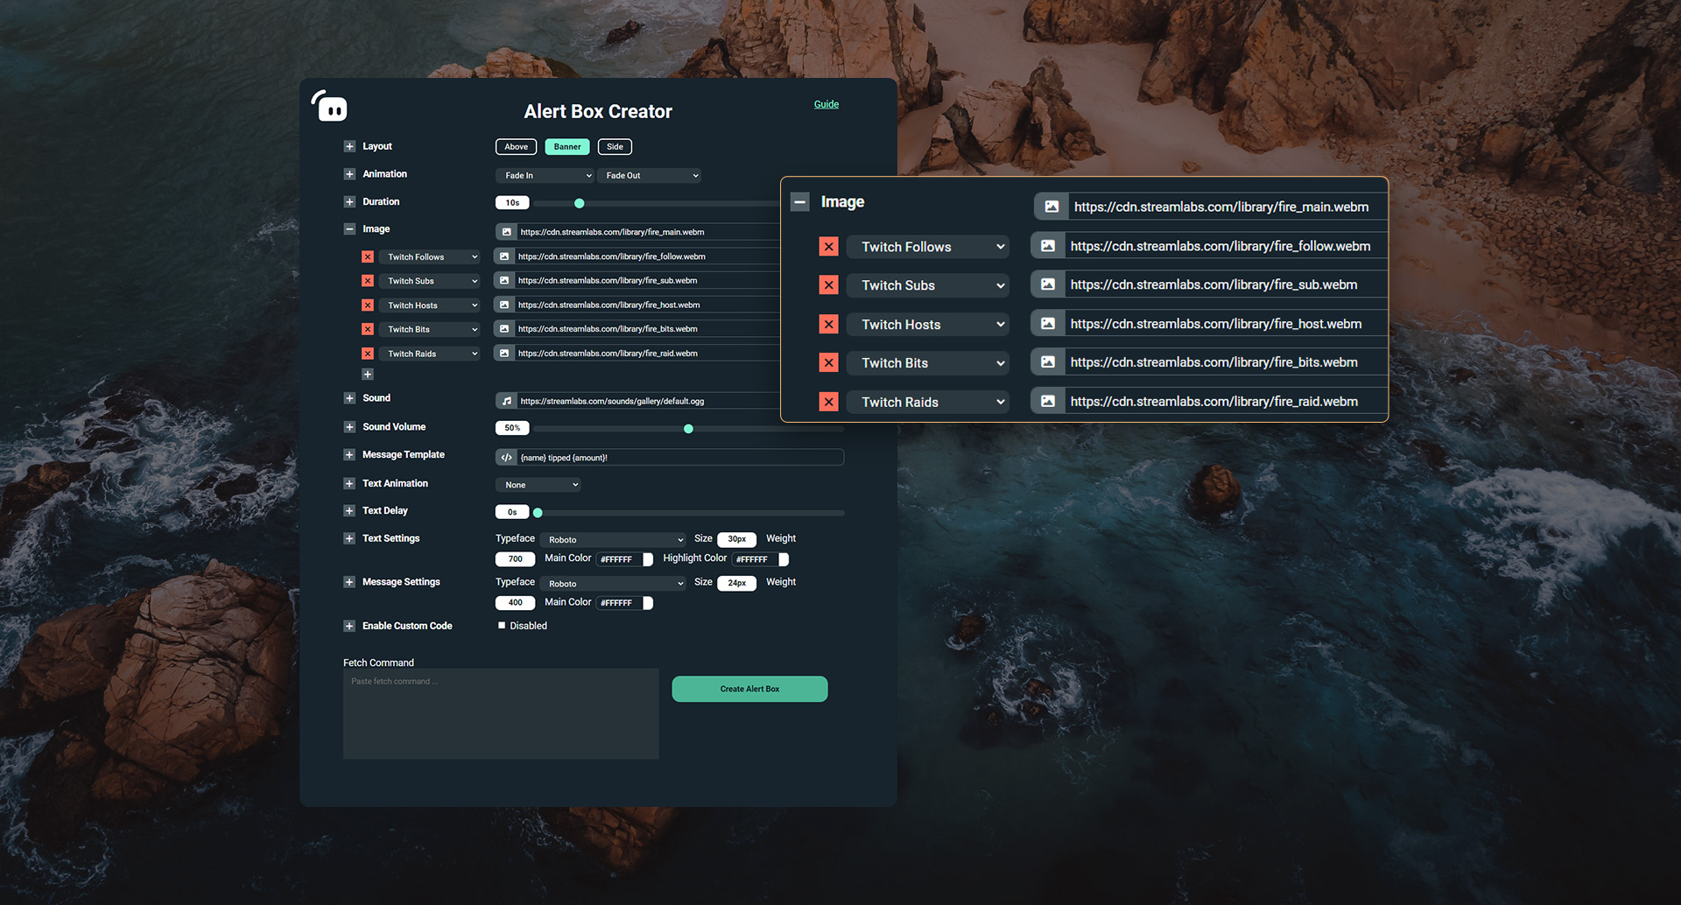
Task: Expand the Animation section
Action: [349, 174]
